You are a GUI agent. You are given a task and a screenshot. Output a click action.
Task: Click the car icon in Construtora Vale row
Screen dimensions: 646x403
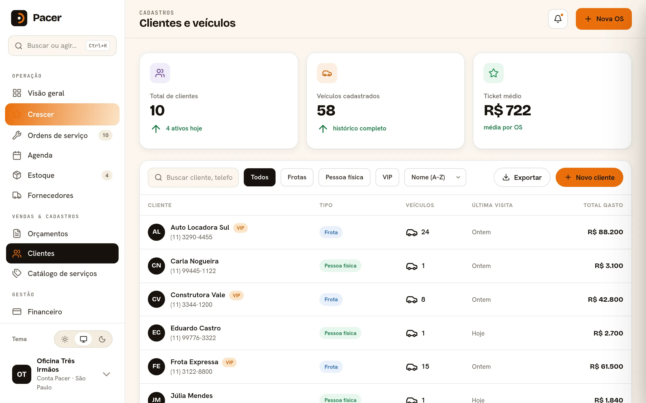pyautogui.click(x=412, y=299)
